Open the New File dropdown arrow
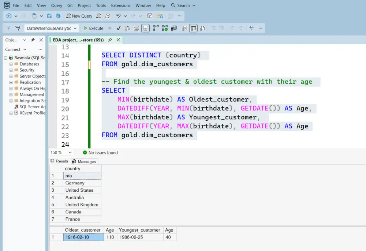366x251 pixels. tap(41, 16)
